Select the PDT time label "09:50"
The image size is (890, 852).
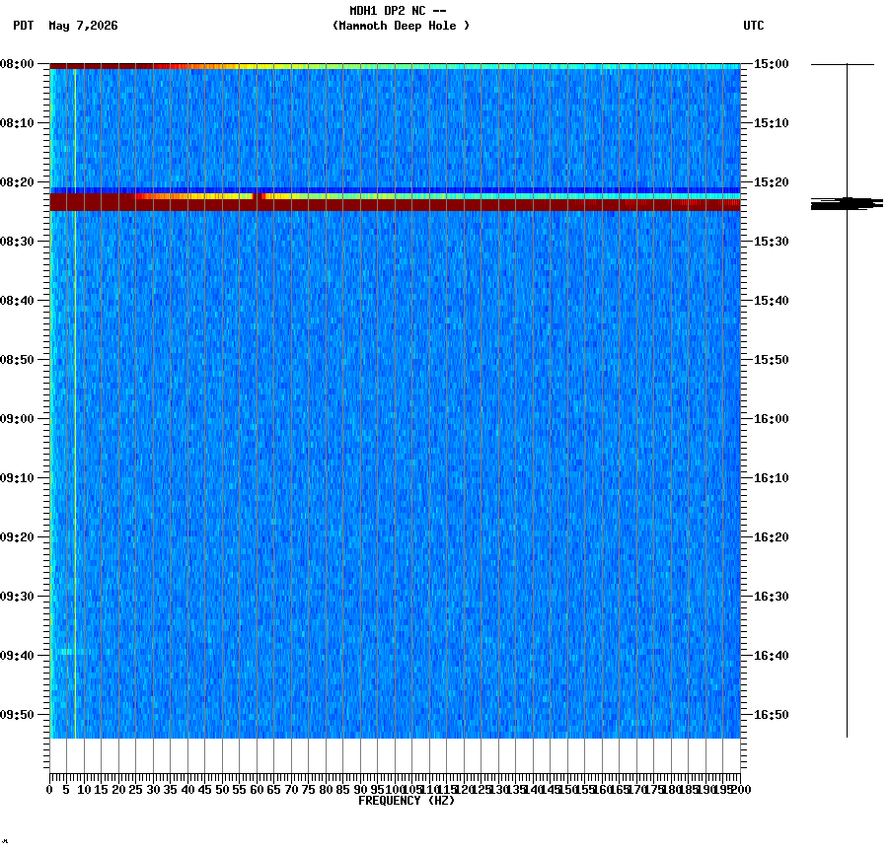tap(17, 715)
